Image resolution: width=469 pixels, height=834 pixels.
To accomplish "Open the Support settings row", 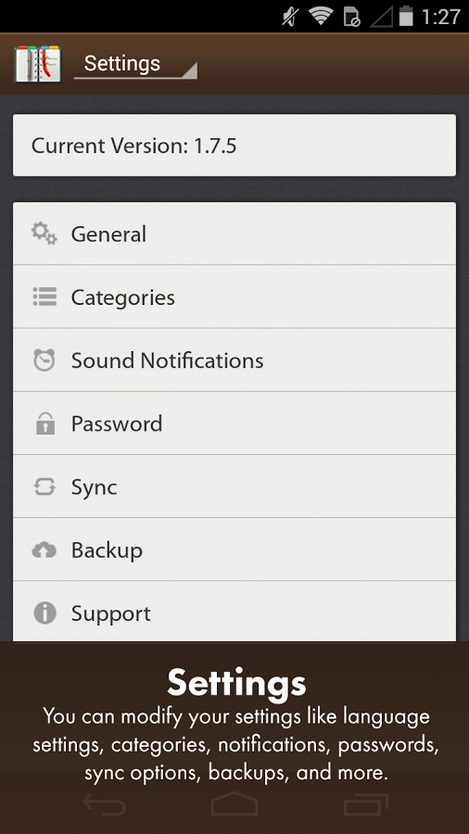I will 234,612.
